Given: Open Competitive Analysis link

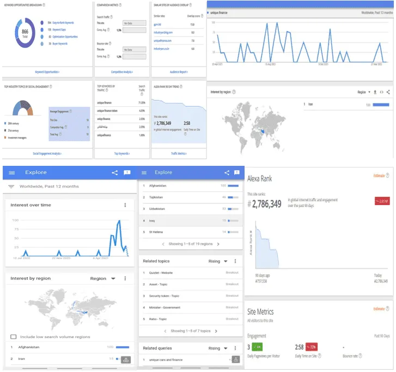Looking at the screenshot, I should click(122, 72).
